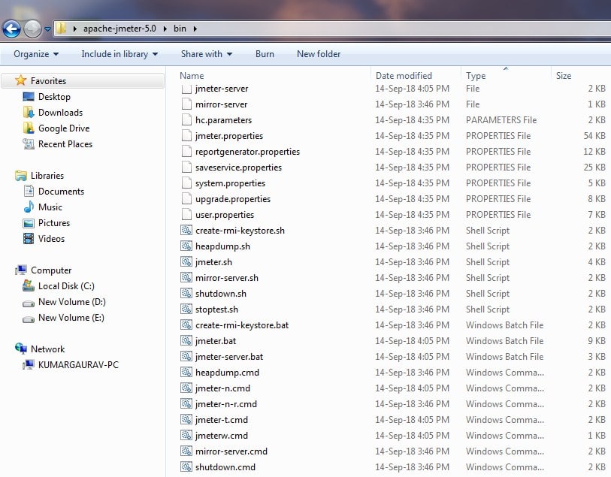
Task: Select user.properties file icon
Action: pos(186,215)
